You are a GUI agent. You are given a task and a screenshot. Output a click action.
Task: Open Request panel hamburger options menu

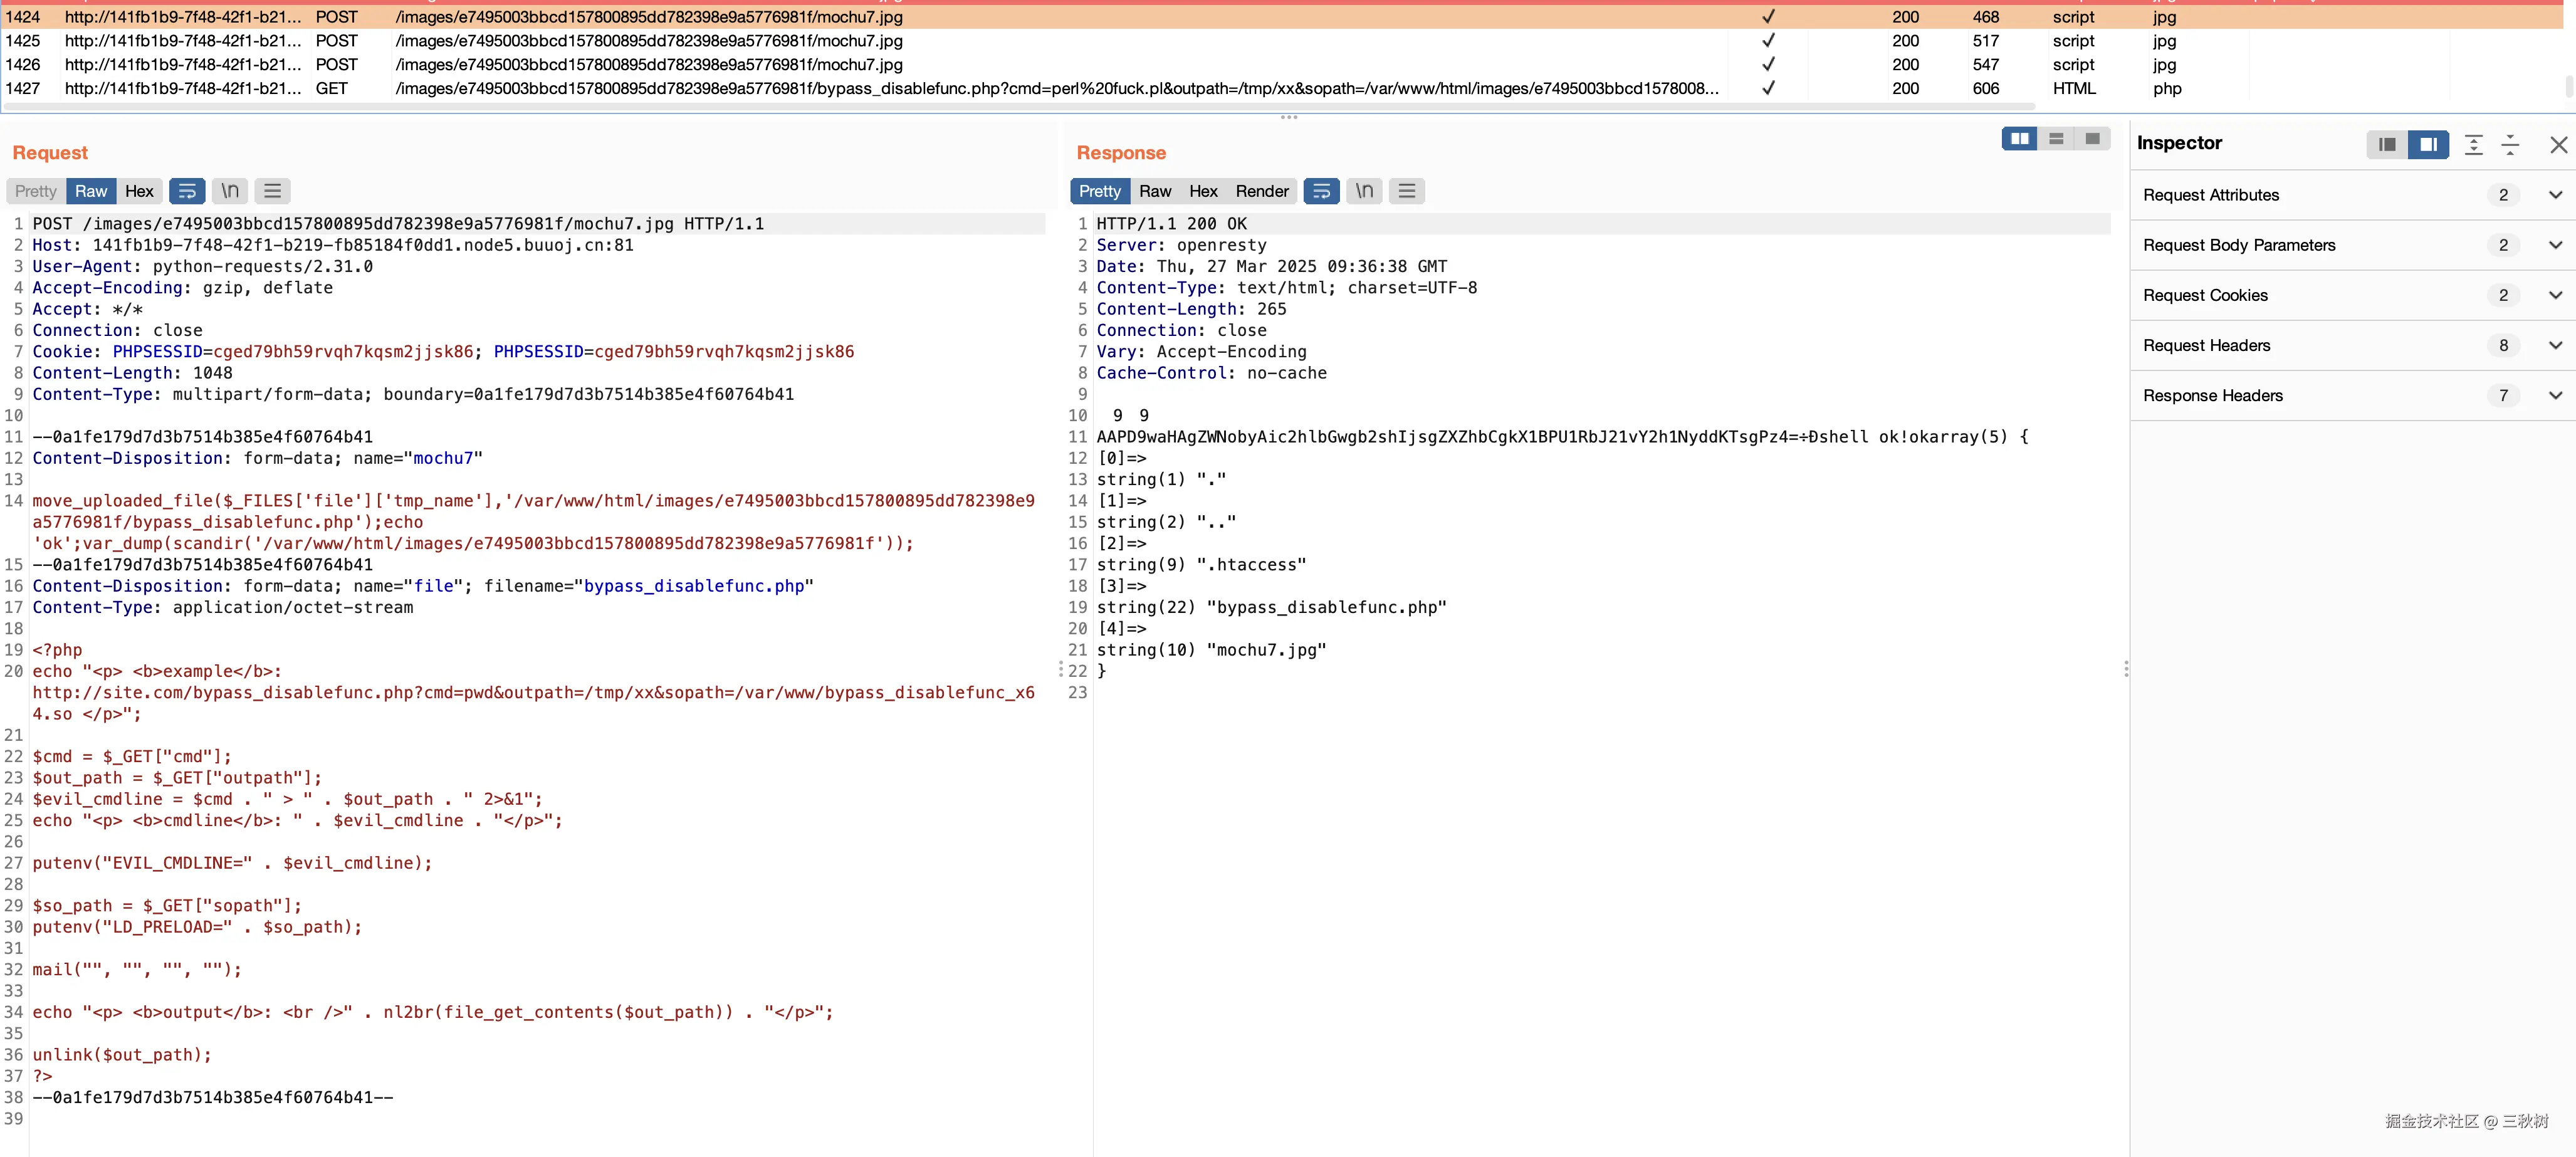[x=272, y=191]
